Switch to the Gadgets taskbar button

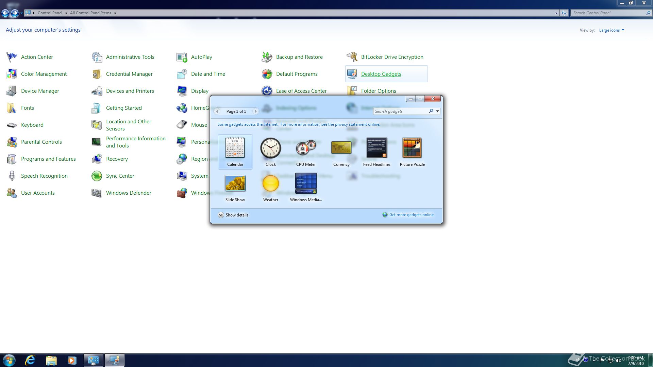point(114,360)
